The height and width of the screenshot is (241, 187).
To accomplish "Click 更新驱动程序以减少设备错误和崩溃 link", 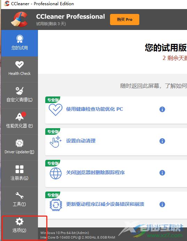I will coord(105,204).
